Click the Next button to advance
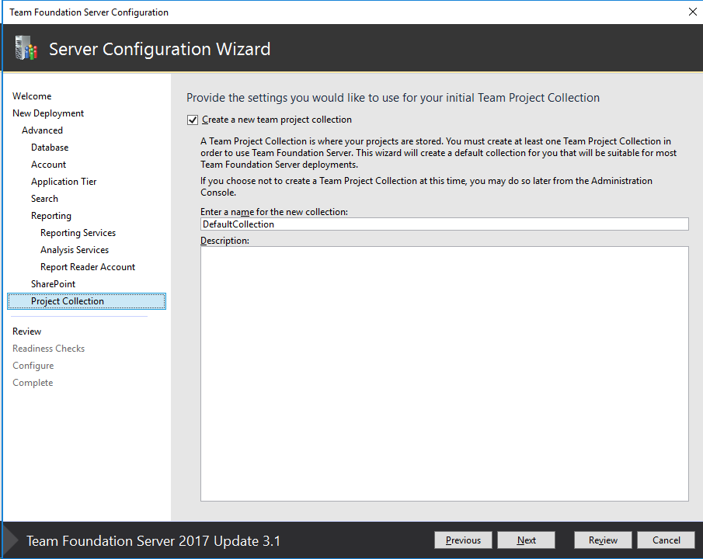Image resolution: width=703 pixels, height=559 pixels. 526,540
